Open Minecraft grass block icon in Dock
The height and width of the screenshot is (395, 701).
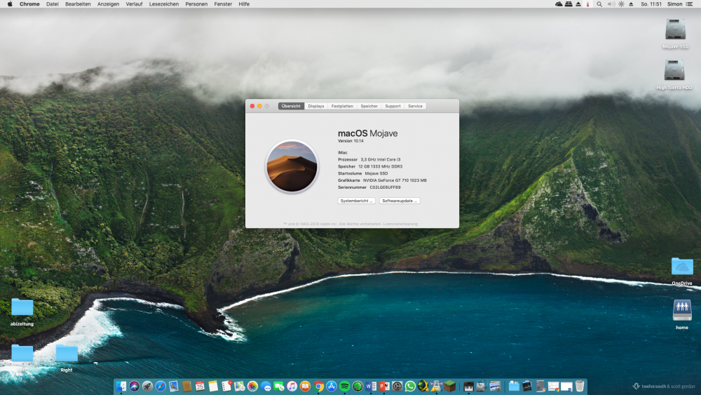(x=450, y=386)
